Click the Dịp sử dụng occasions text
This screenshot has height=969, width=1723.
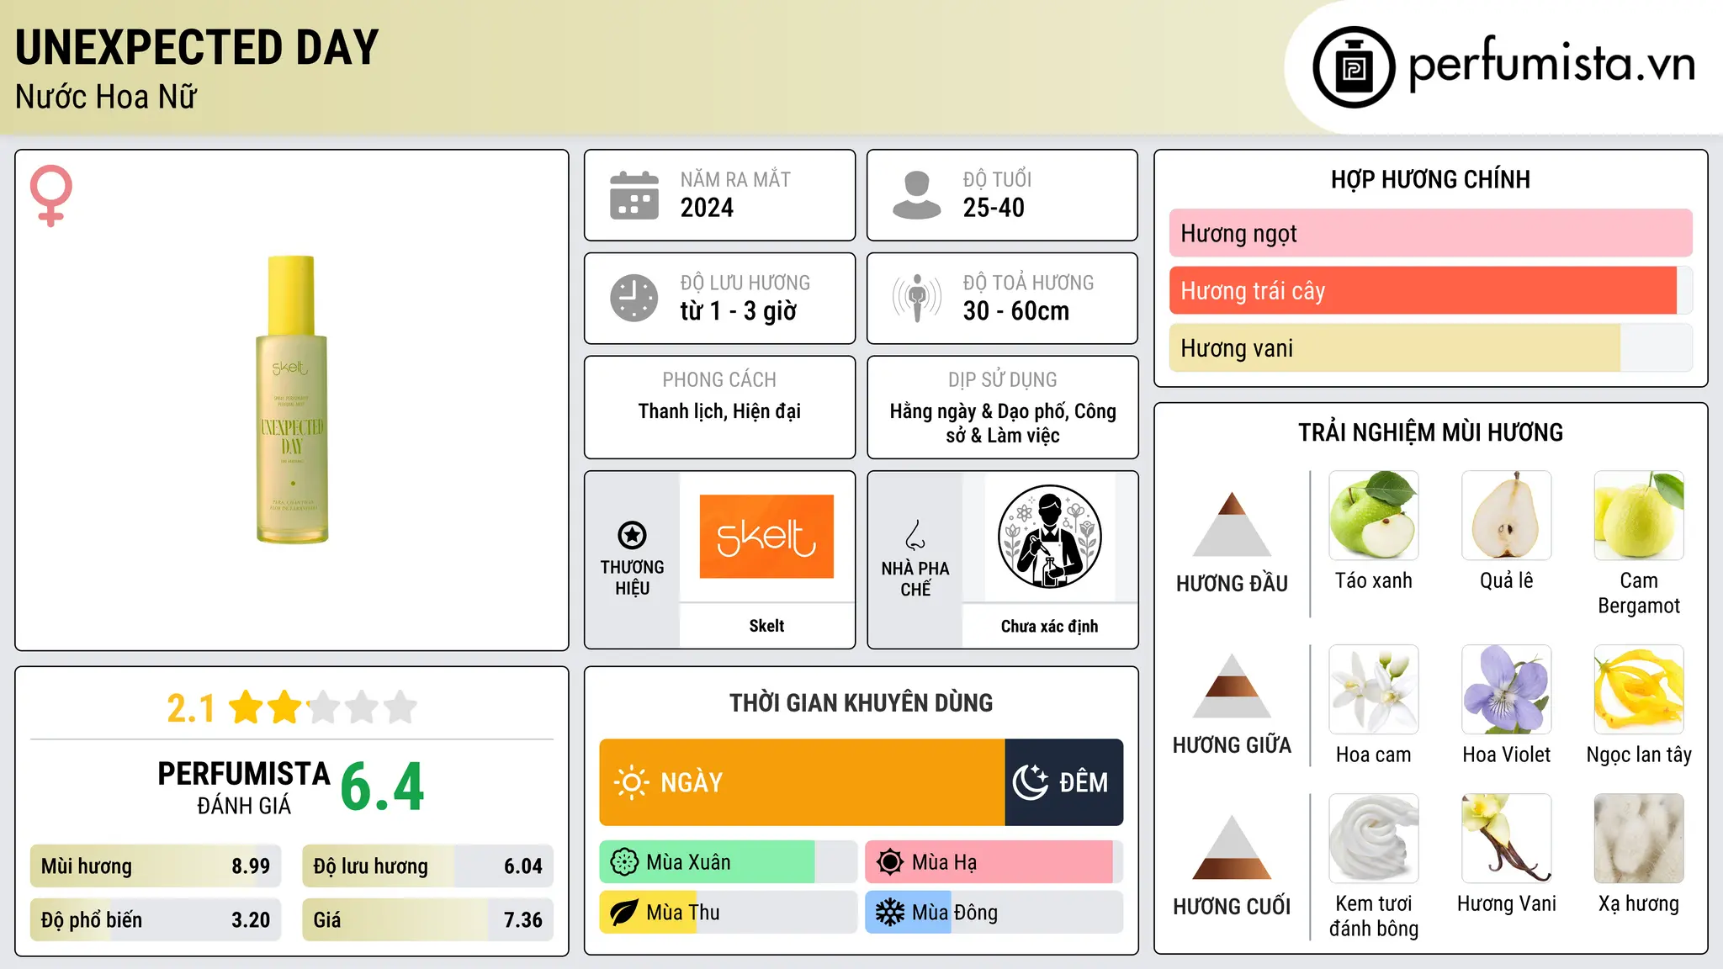1003,423
